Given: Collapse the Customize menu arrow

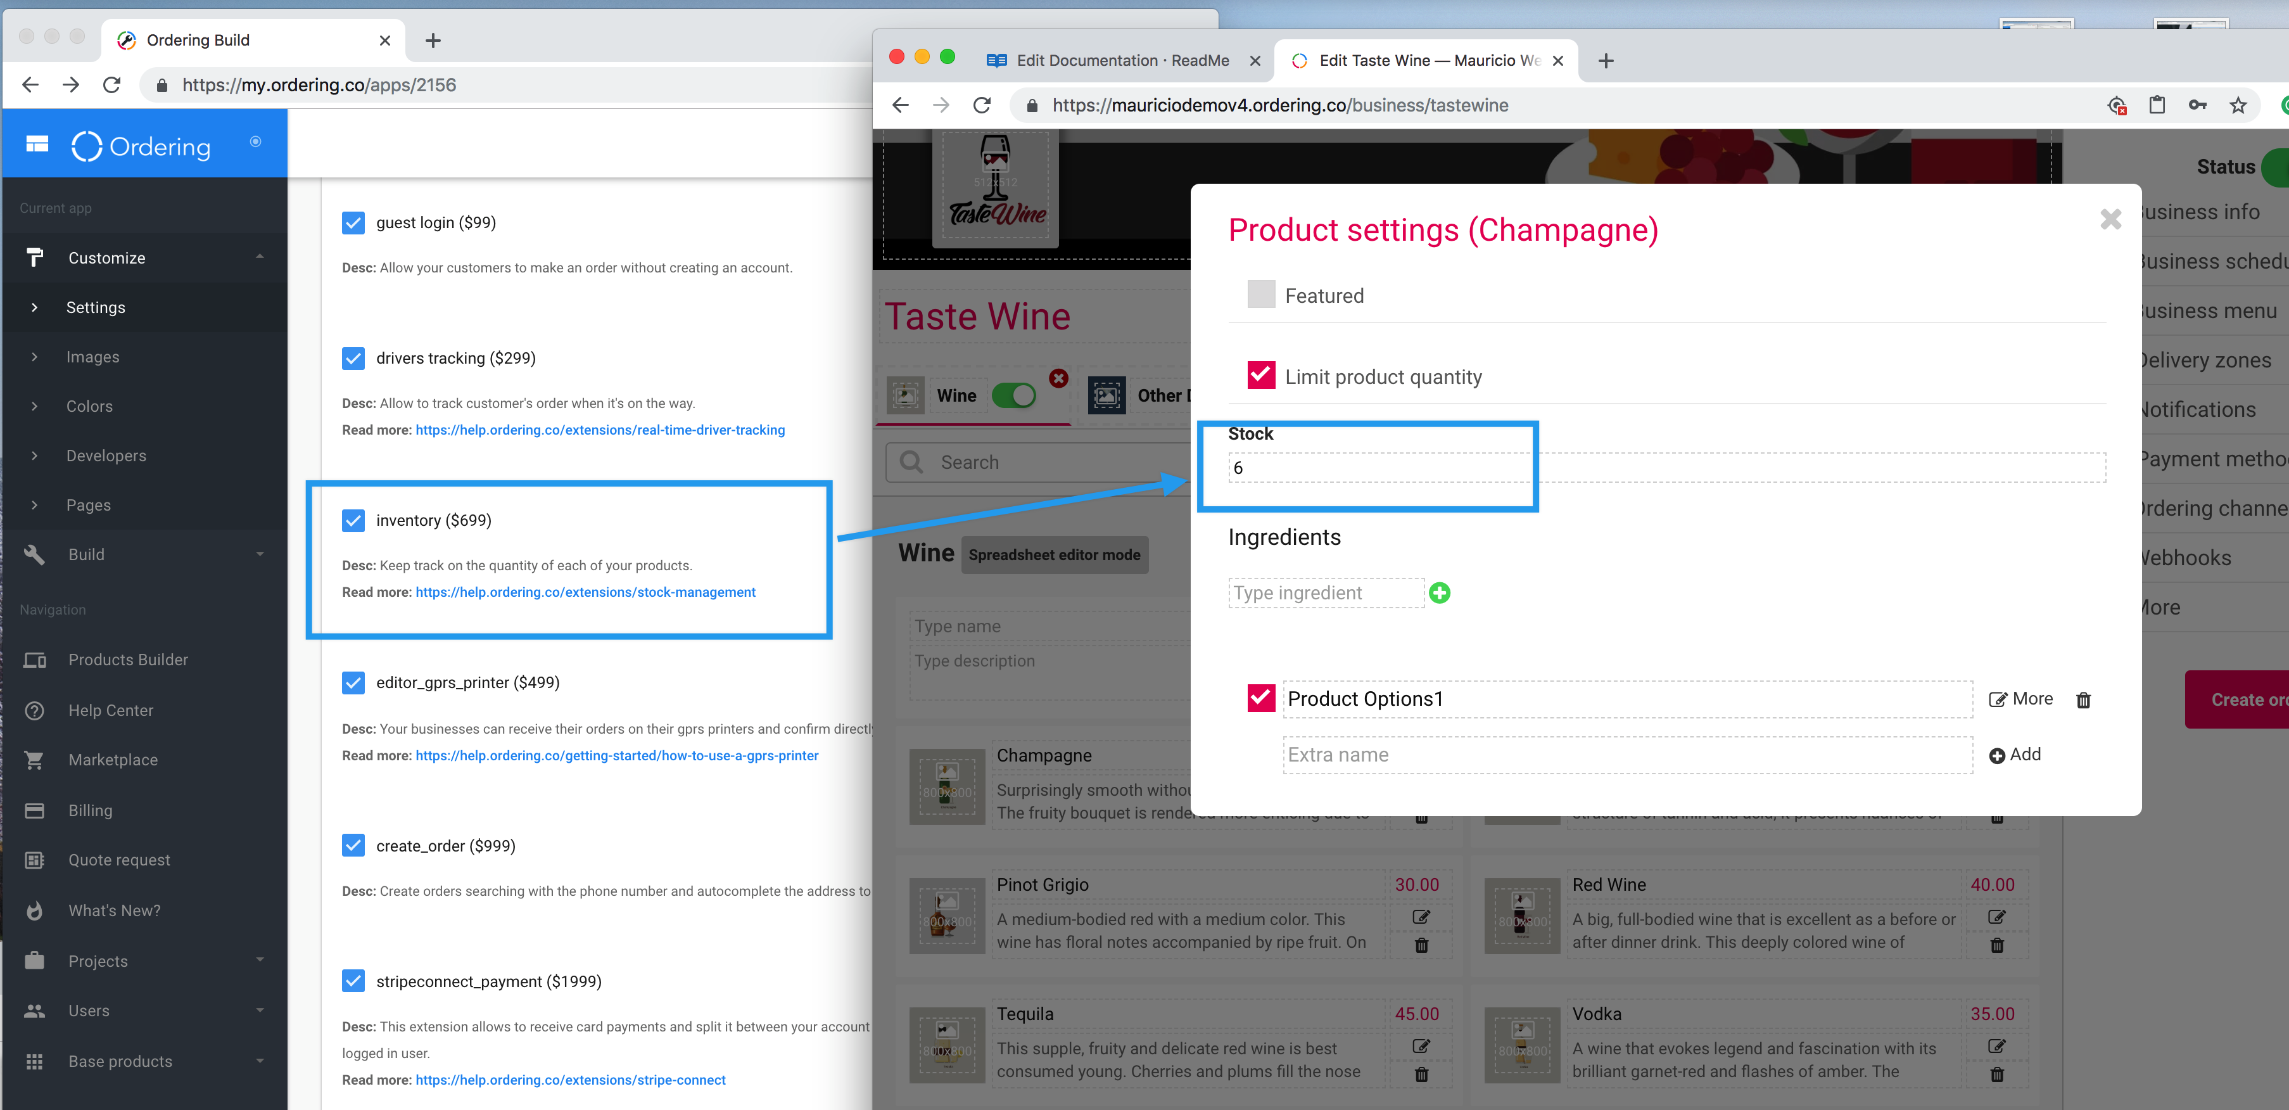Looking at the screenshot, I should [x=260, y=258].
